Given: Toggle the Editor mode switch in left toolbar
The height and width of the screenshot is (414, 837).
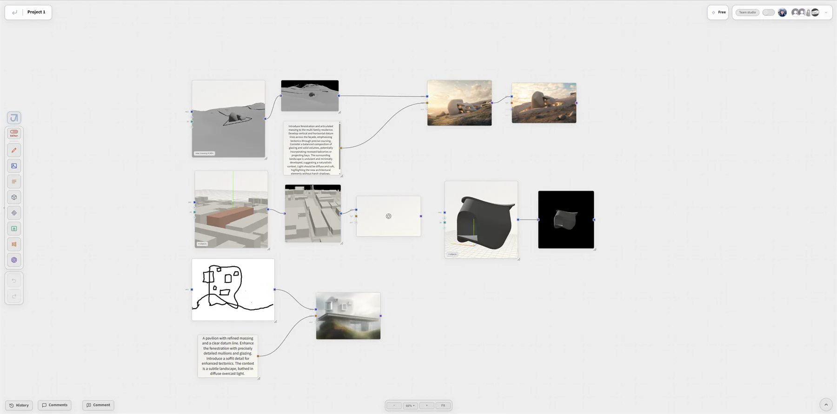Looking at the screenshot, I should click(14, 133).
